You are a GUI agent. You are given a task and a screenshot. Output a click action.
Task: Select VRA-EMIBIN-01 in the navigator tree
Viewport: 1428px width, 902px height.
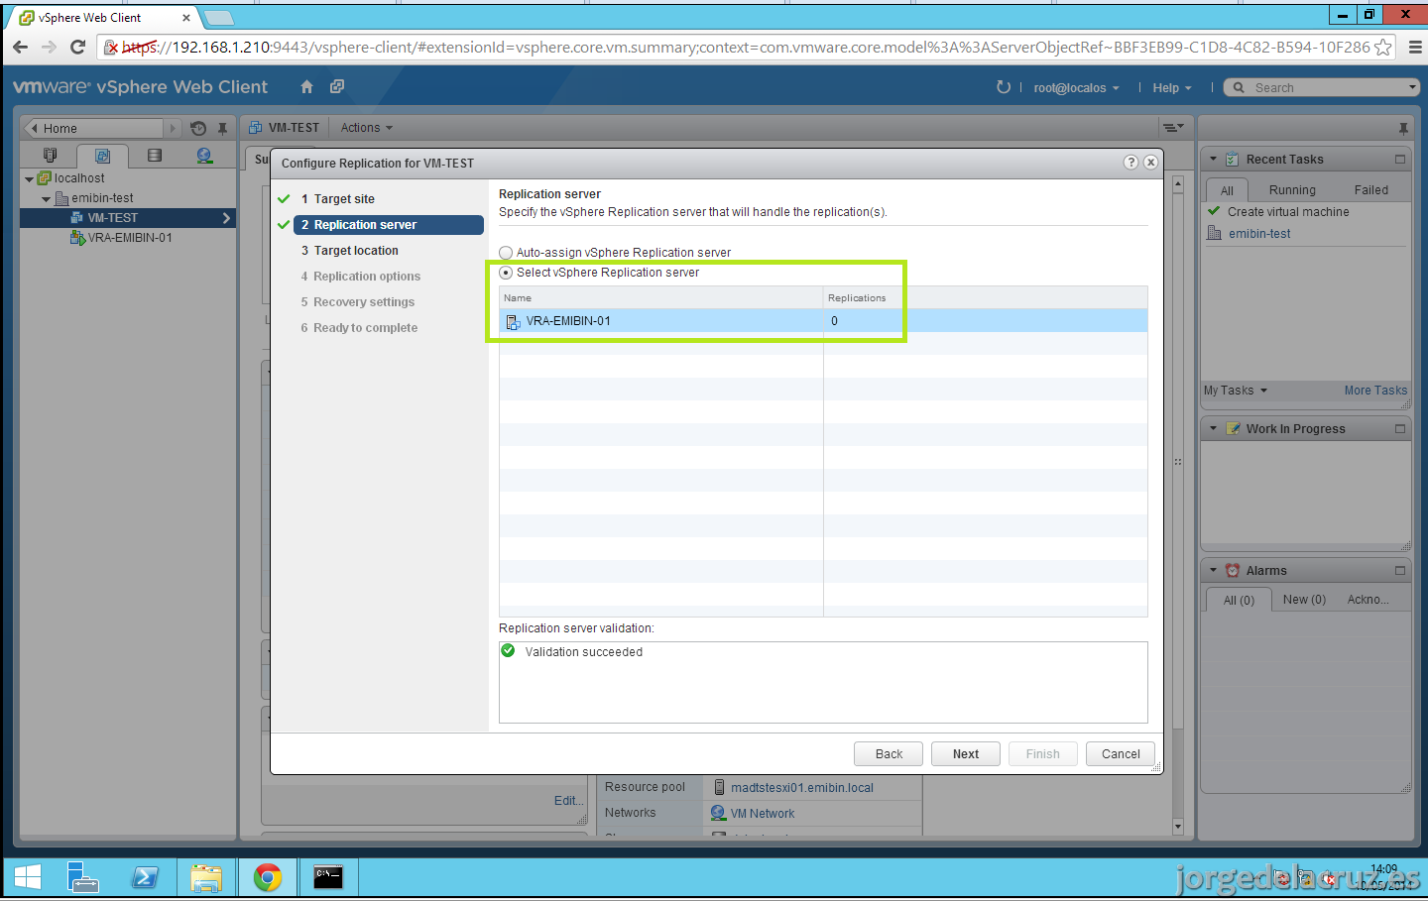pos(130,238)
